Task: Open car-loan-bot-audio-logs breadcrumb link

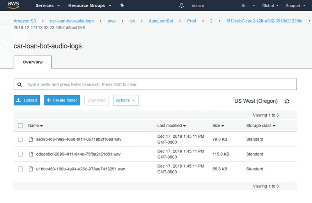Action: pos(72,21)
